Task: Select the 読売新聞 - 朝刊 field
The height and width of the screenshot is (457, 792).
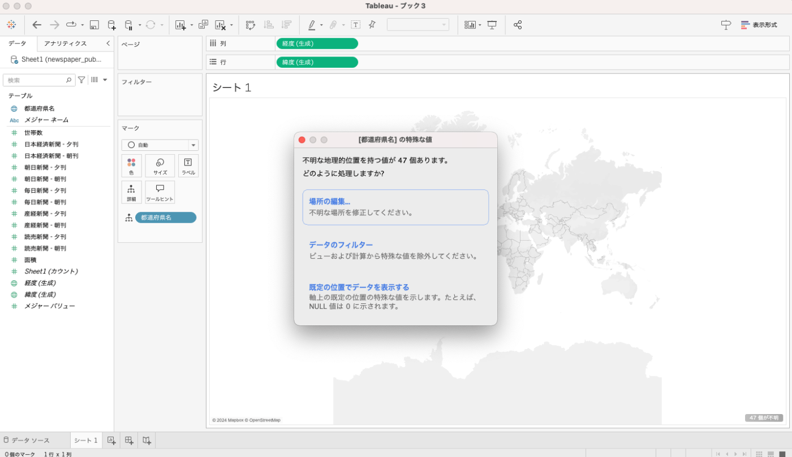Action: click(x=45, y=249)
